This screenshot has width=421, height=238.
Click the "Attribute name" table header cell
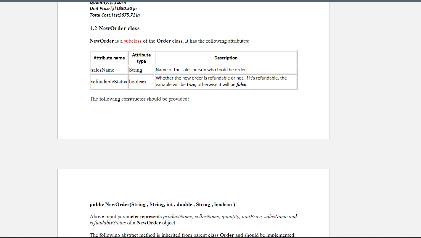(x=109, y=58)
